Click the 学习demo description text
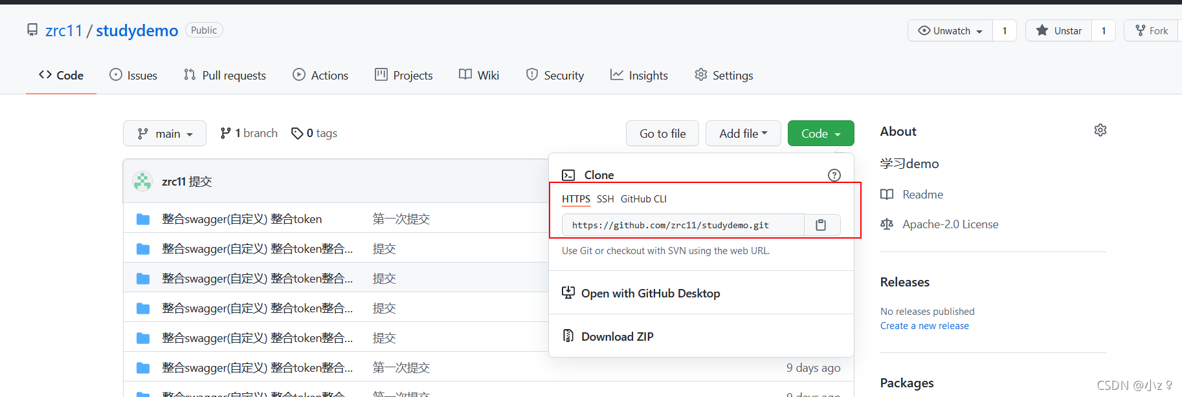This screenshot has height=397, width=1182. [909, 164]
